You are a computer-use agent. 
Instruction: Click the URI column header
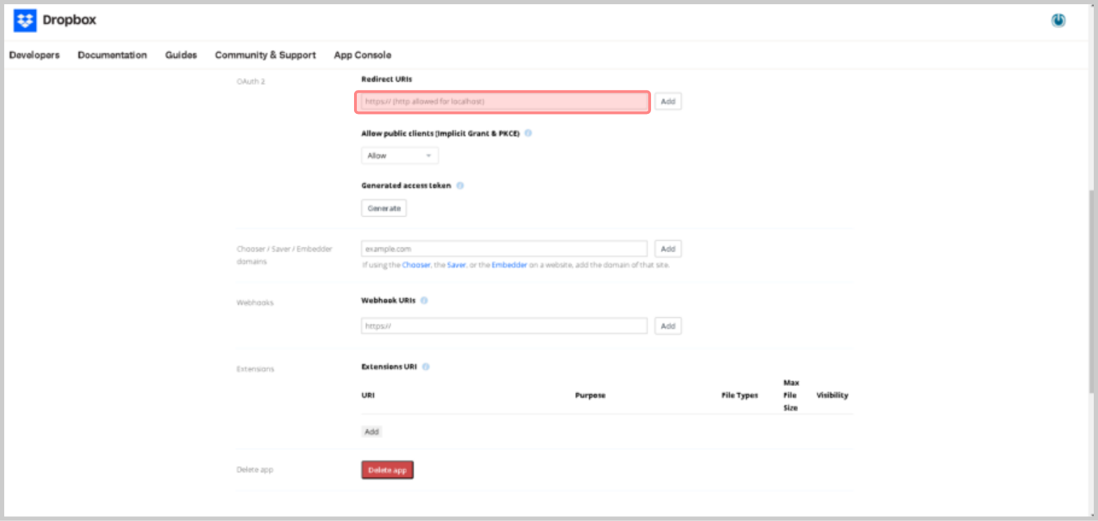[368, 395]
